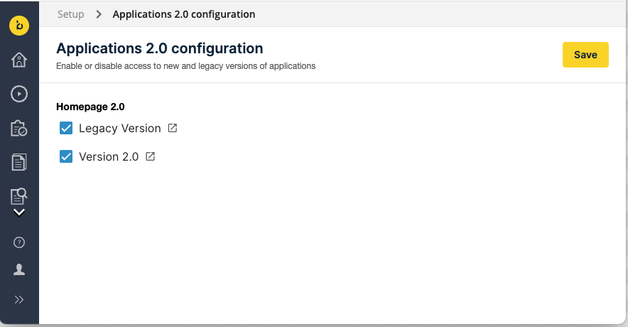Uncheck the Legacy Version checkbox
628x327 pixels.
[66, 129]
